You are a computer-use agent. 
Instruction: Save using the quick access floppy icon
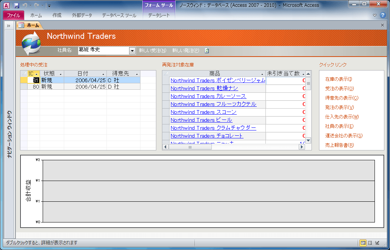click(16, 5)
